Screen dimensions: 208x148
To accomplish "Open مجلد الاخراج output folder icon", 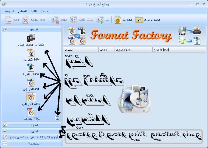I will 139,20.
